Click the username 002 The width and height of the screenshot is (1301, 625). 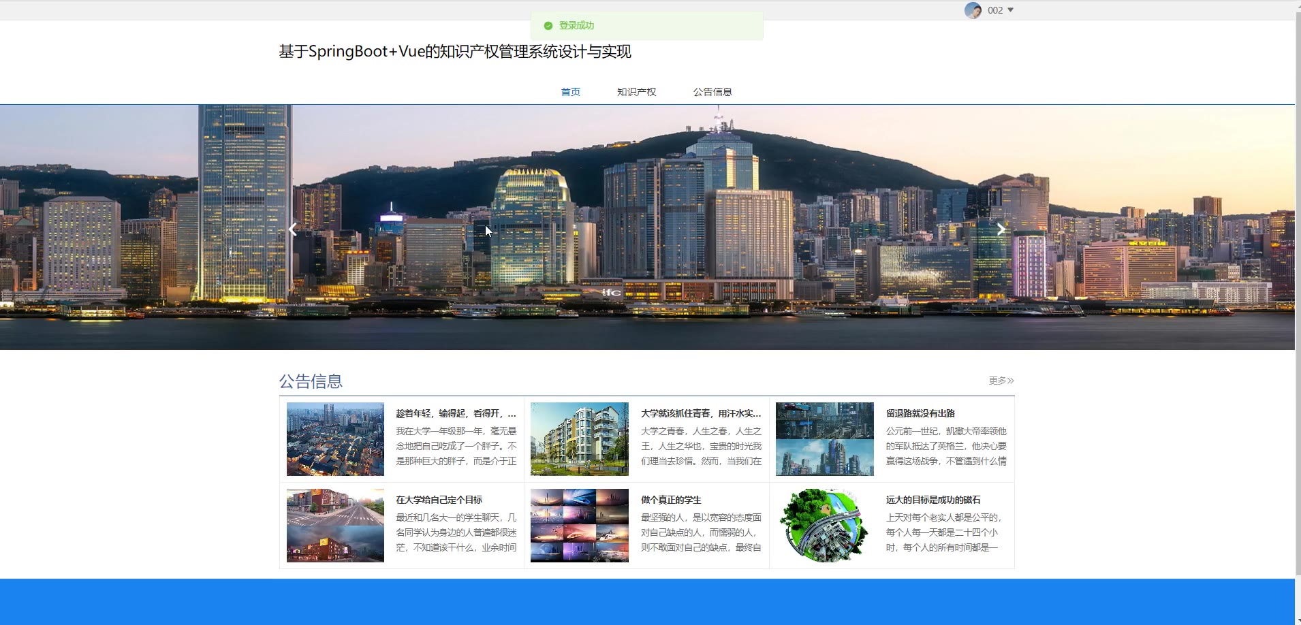tap(995, 10)
